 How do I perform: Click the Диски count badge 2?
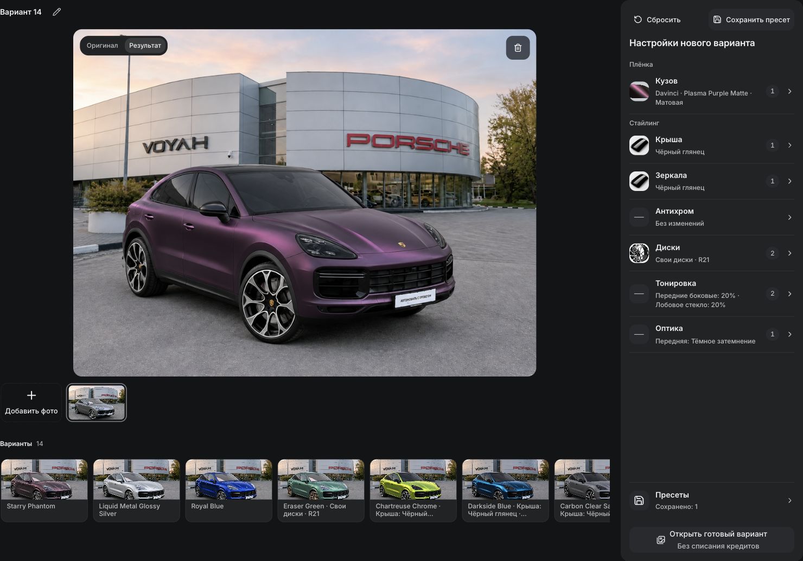773,253
